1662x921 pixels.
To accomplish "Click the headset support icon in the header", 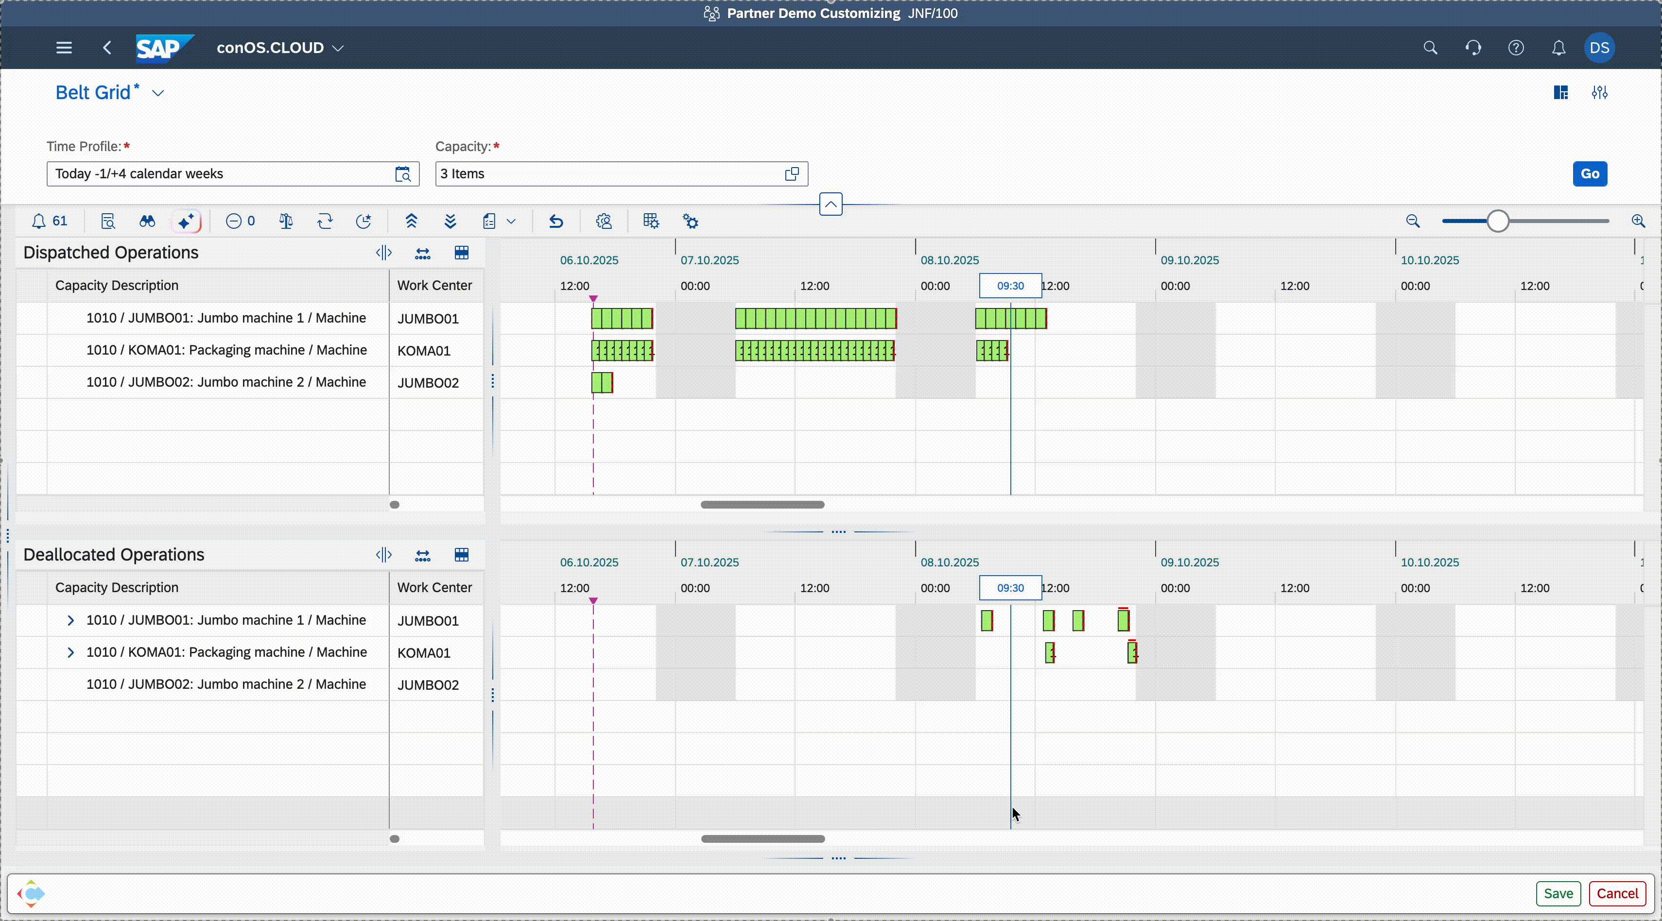I will pyautogui.click(x=1473, y=48).
